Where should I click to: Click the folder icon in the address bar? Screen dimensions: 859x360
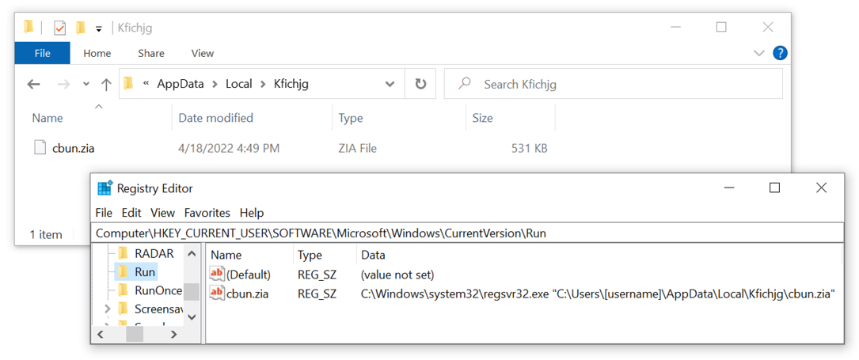pyautogui.click(x=129, y=84)
